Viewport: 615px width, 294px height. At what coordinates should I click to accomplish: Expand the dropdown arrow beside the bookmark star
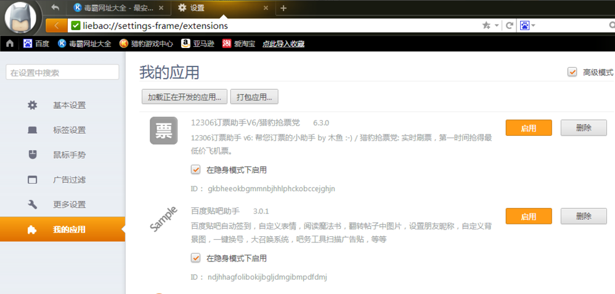[495, 26]
